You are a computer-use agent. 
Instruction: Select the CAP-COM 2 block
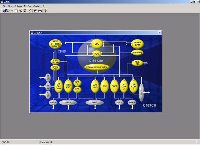pyautogui.click(x=124, y=86)
